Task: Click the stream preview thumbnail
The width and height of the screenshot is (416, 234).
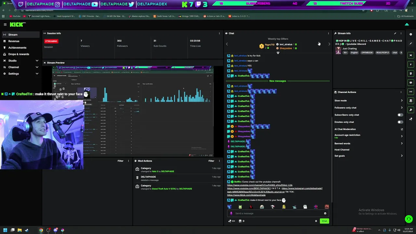Action: pyautogui.click(x=133, y=111)
